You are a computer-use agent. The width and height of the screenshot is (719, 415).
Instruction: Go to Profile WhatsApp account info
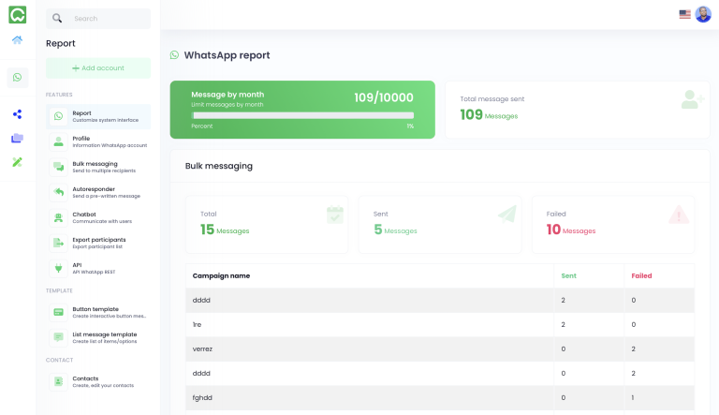coord(97,141)
